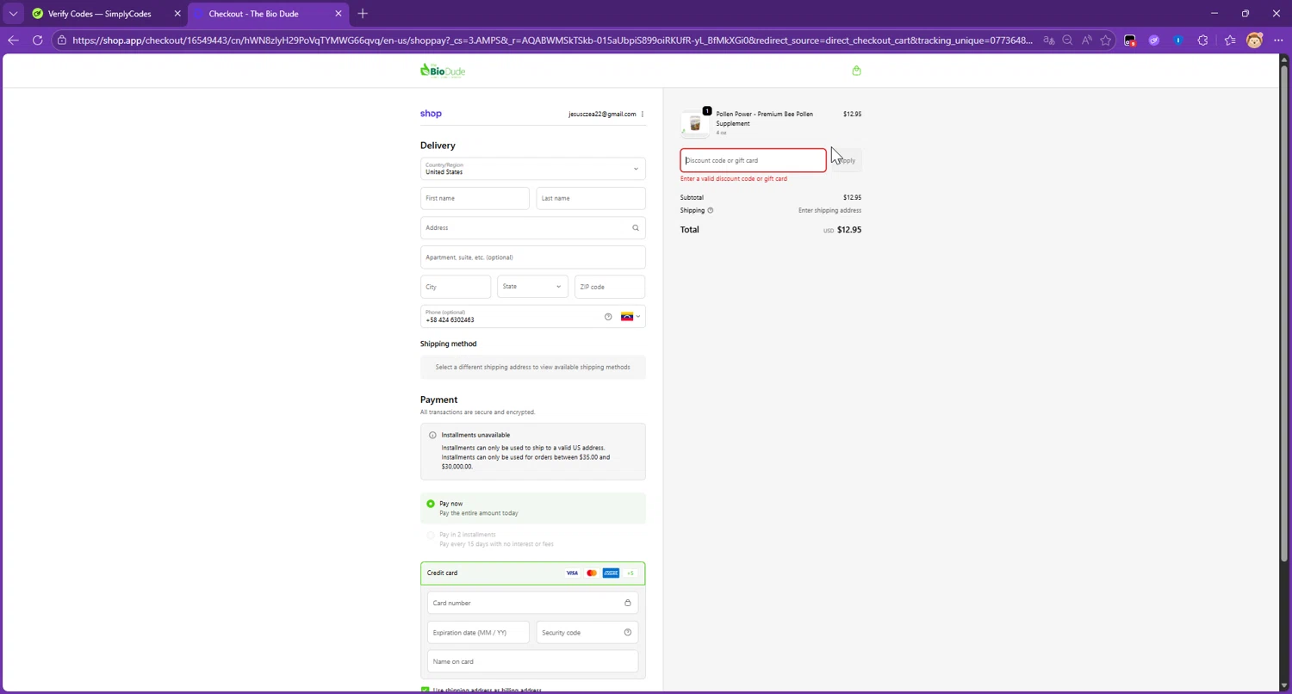Click the shopping bag cart icon
1292x694 pixels.
point(856,71)
